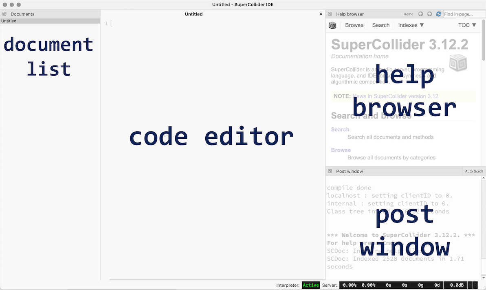Click the server volume 0.0dB display
This screenshot has width=486, height=290.
tap(455, 285)
